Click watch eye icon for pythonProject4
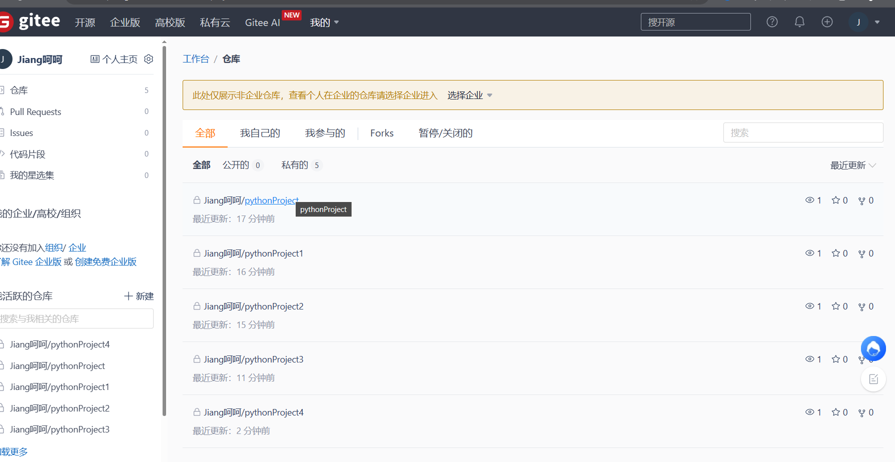The width and height of the screenshot is (895, 462). [810, 412]
